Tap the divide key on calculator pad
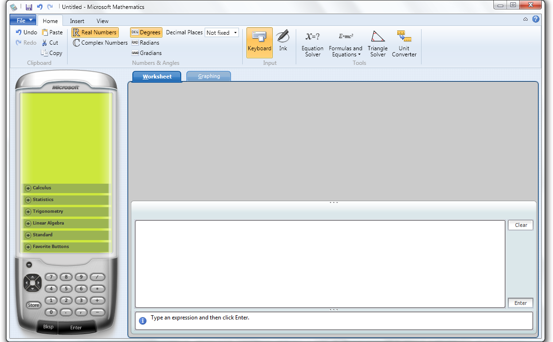The width and height of the screenshot is (553, 342). [97, 277]
